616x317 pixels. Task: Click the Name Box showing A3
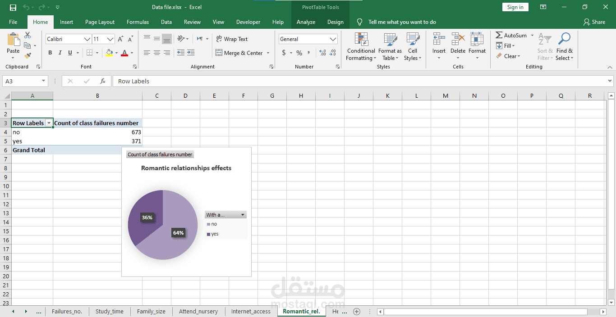[25, 81]
